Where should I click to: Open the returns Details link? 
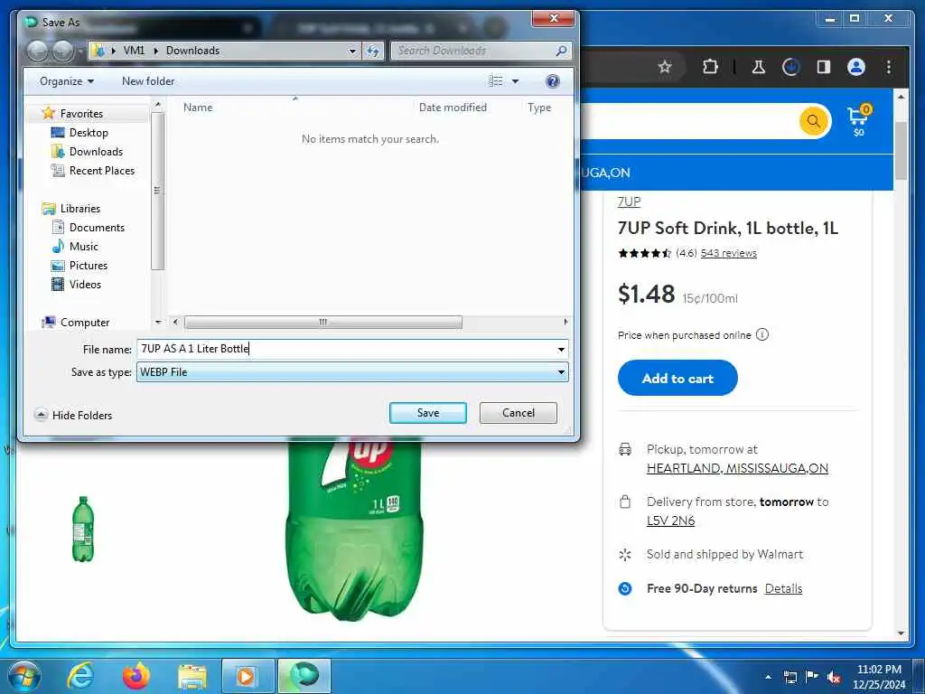pos(783,588)
